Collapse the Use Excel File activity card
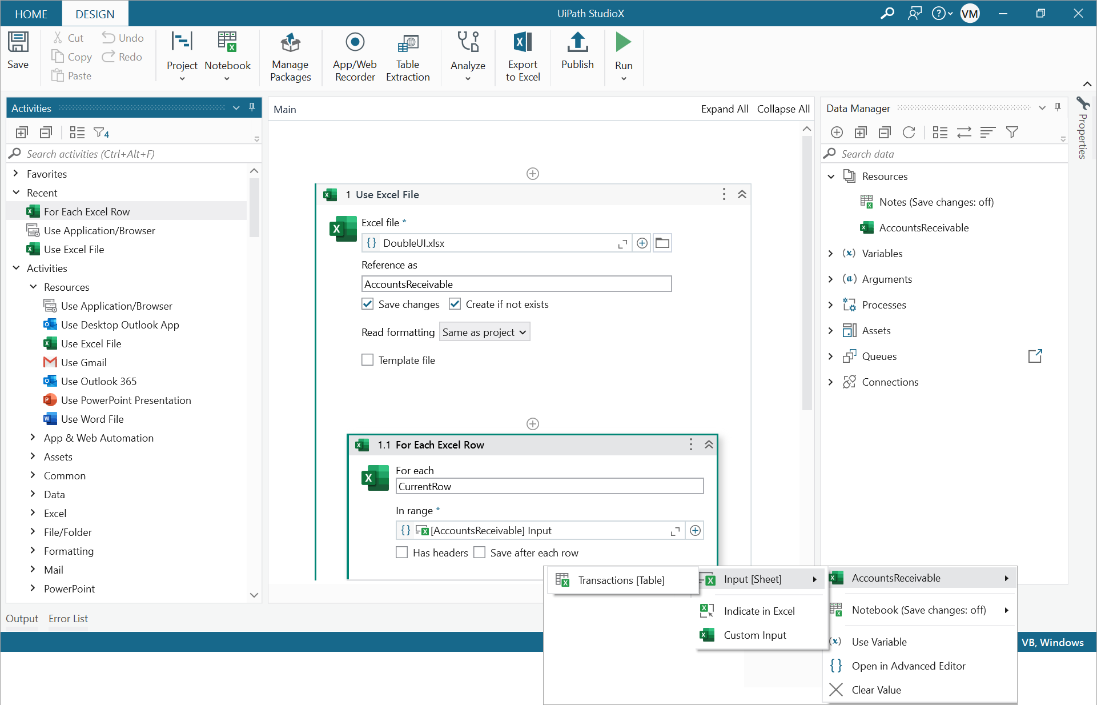This screenshot has height=705, width=1097. (742, 195)
